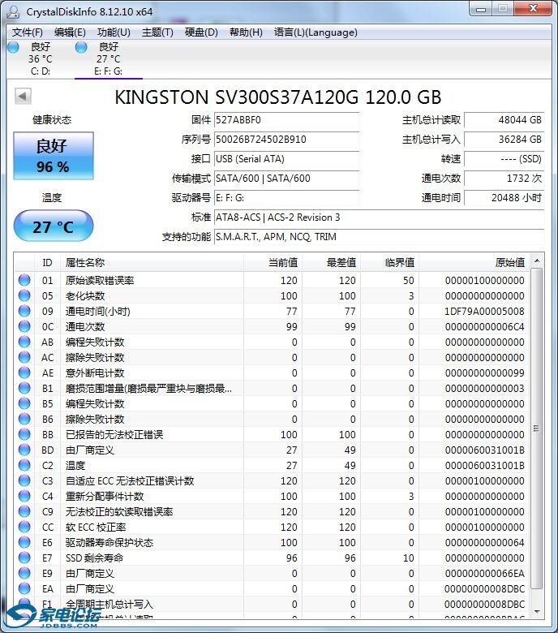
Task: Click the previous disk arrow button
Action: [x=23, y=96]
